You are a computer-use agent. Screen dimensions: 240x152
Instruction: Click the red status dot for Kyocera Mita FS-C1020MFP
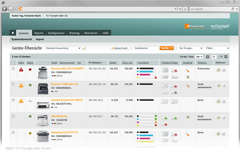coord(30,70)
